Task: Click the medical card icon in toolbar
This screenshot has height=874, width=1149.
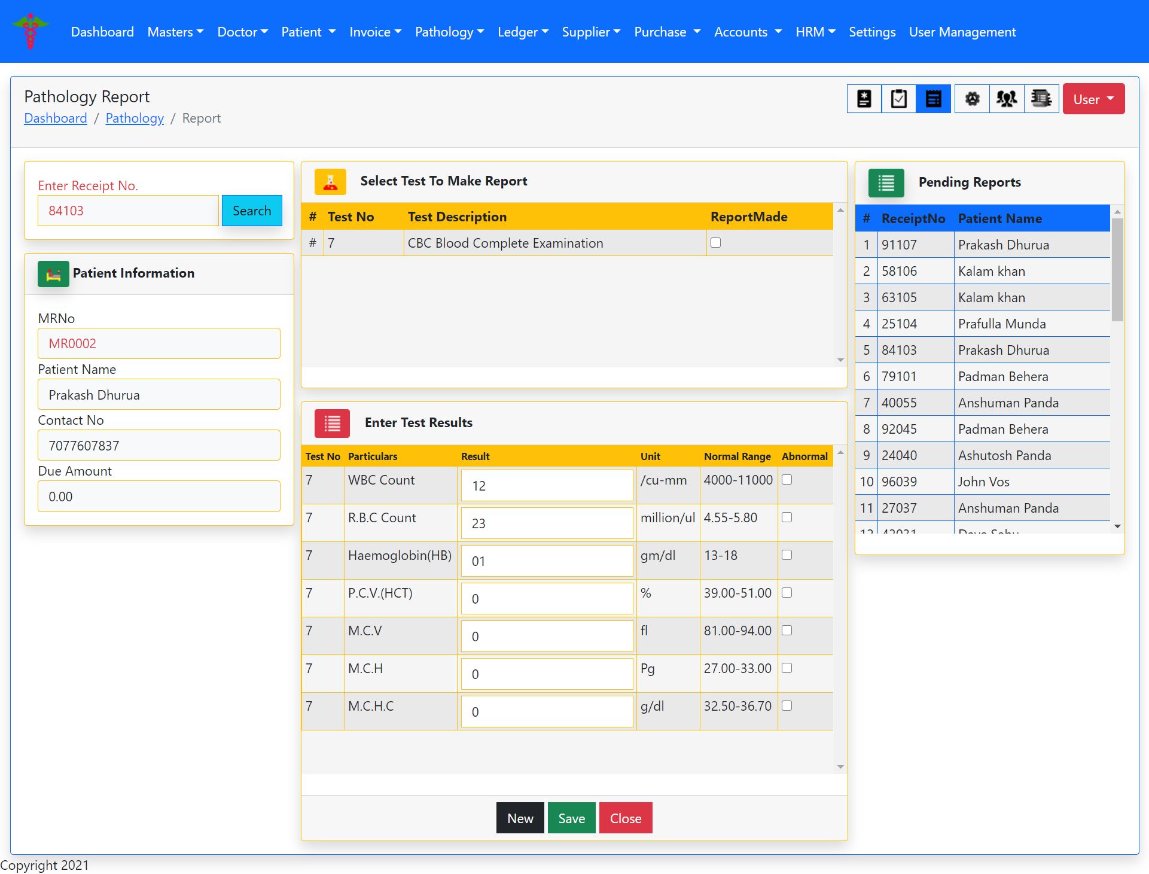Action: [x=864, y=99]
